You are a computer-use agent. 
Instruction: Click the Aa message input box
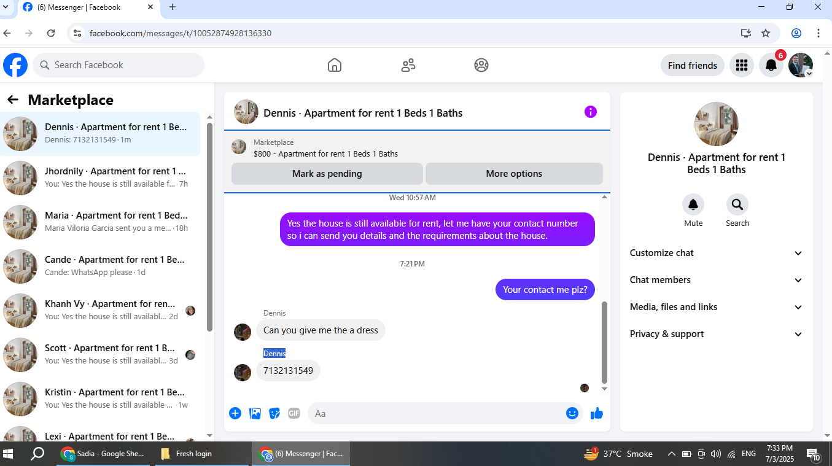[x=436, y=413]
